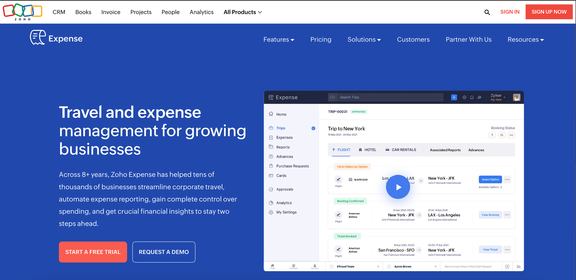Click START A FREE TRIAL button

coord(93,252)
